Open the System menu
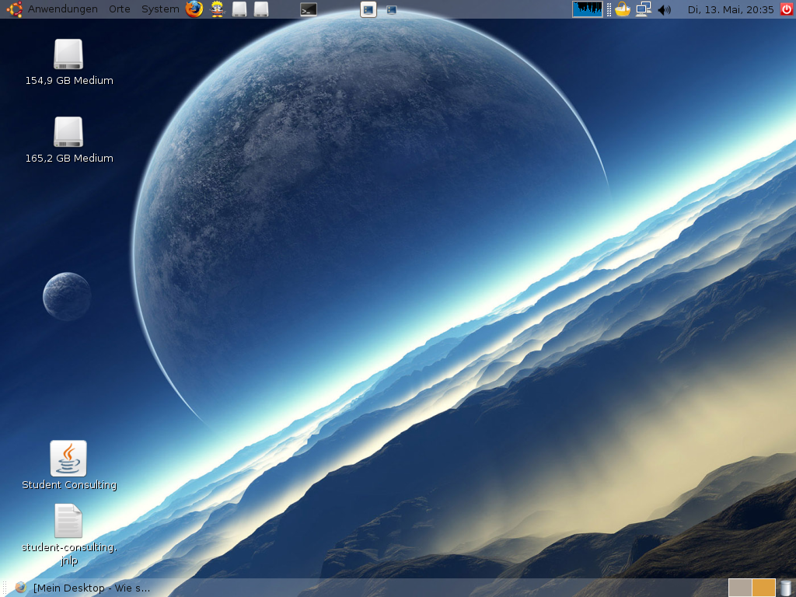 coord(160,9)
